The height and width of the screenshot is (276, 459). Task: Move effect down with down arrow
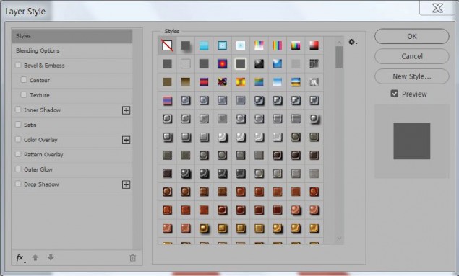[51, 257]
